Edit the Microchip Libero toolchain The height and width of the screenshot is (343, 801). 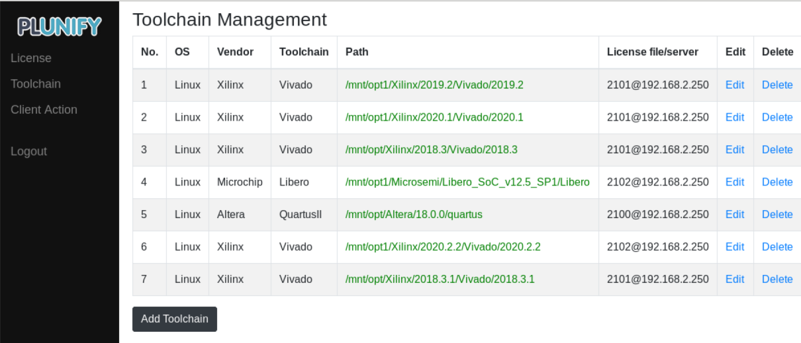point(735,182)
